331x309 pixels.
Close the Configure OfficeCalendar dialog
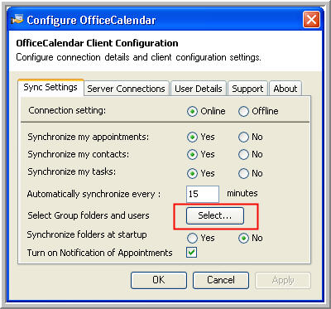pos(312,20)
